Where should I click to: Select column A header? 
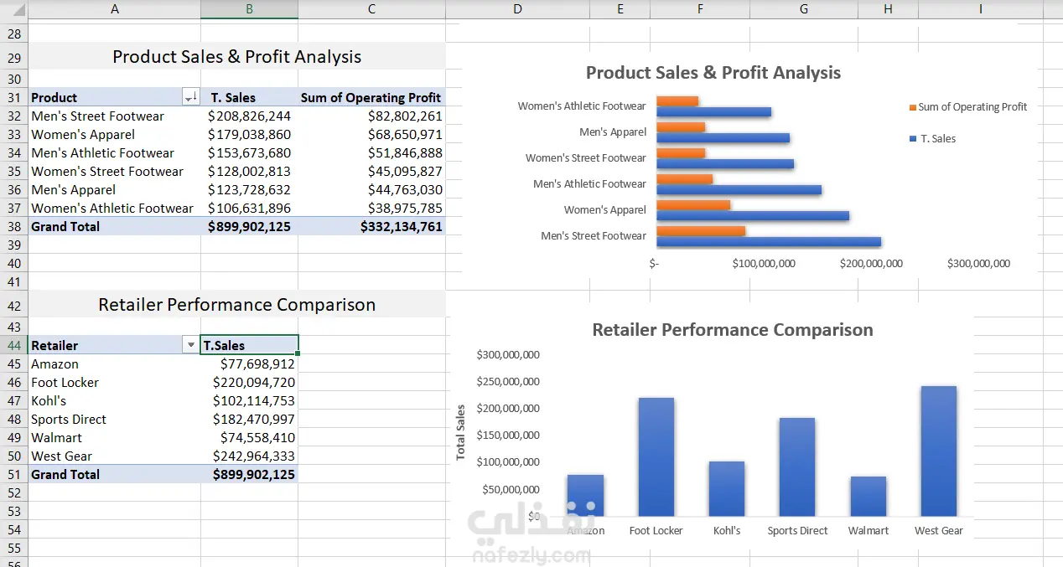point(115,9)
